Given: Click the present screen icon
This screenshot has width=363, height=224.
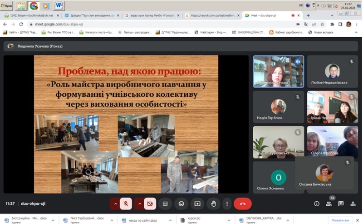Looking at the screenshot, I should [x=197, y=204].
